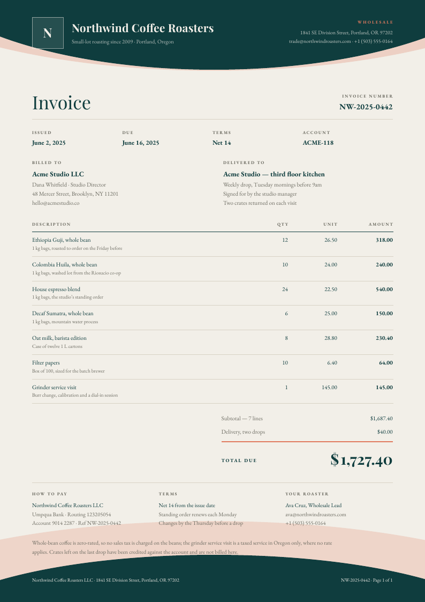Screen dimensions: 425x602
Task: Click the Grinder service unit price of 145.00
Action: tap(330, 388)
